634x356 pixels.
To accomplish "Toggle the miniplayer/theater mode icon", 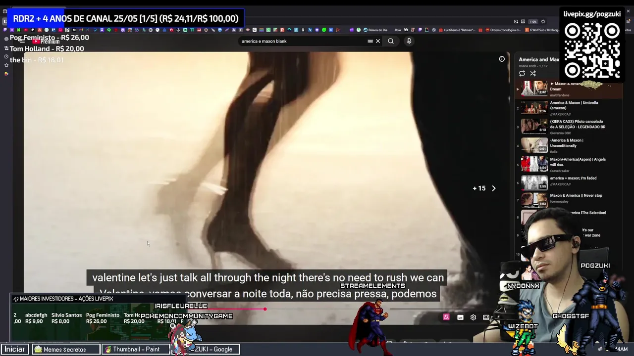I will coord(486,317).
